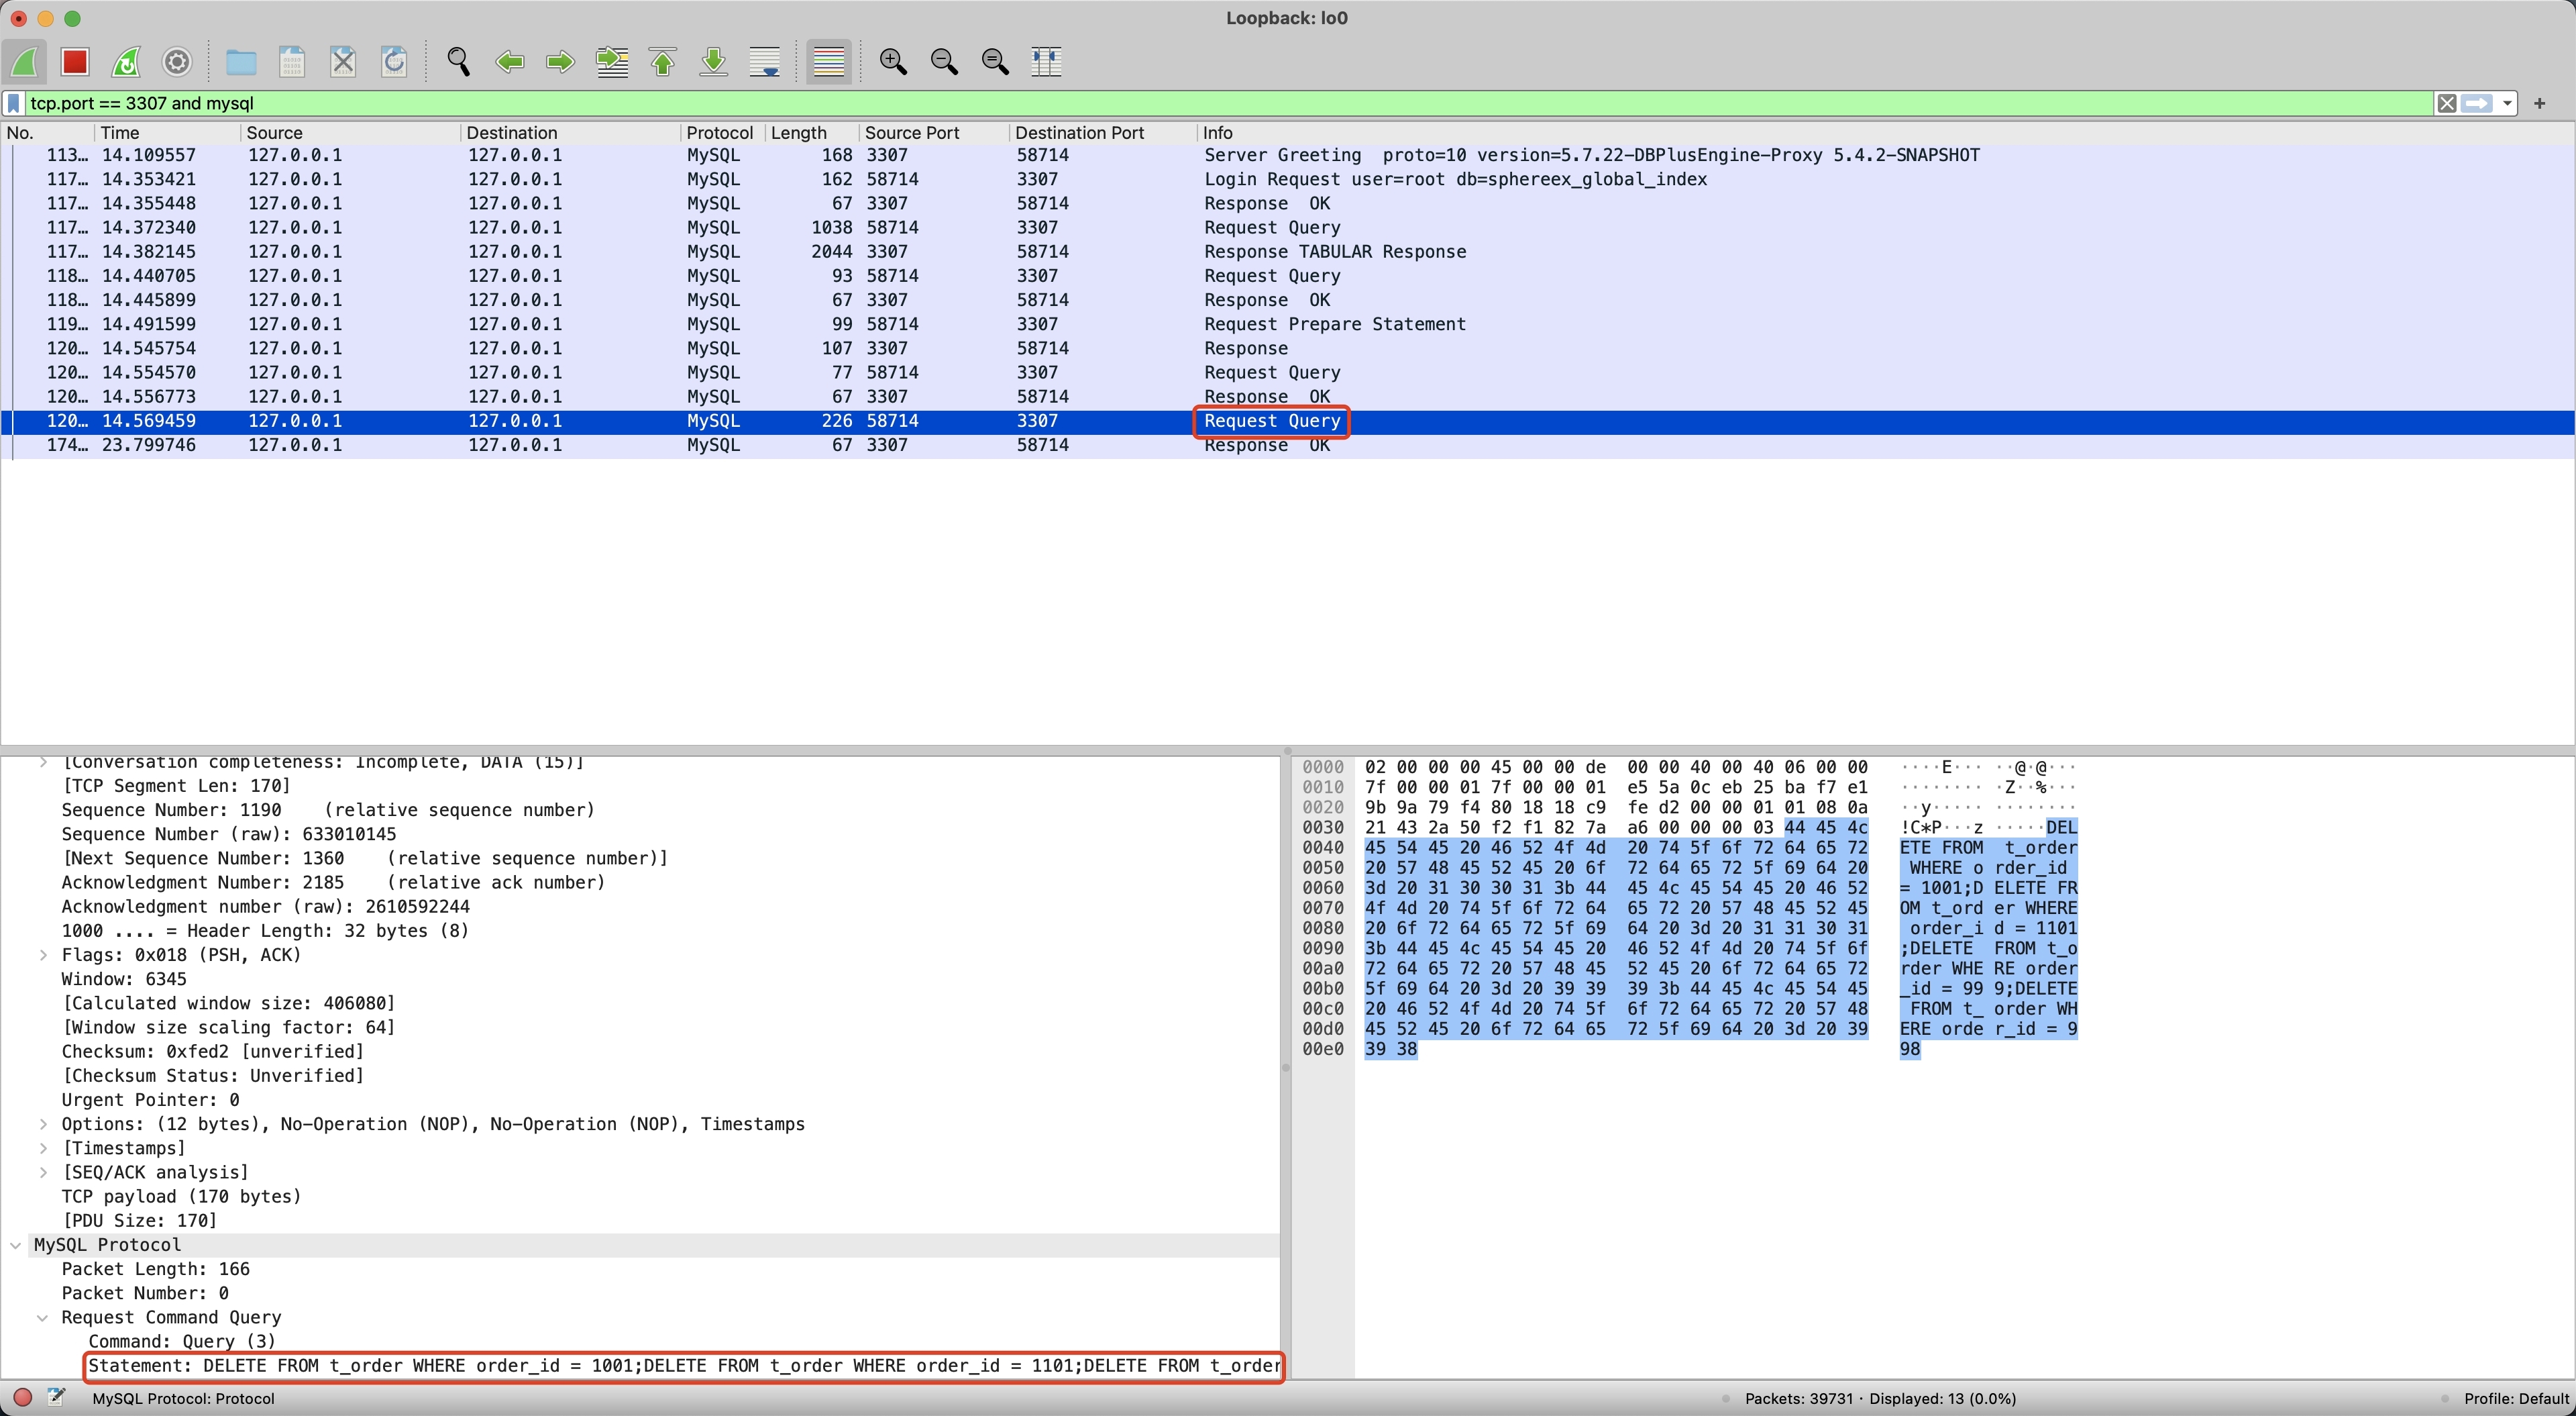Image resolution: width=2576 pixels, height=1416 pixels.
Task: Restart current capture with green fin icon
Action: coord(126,62)
